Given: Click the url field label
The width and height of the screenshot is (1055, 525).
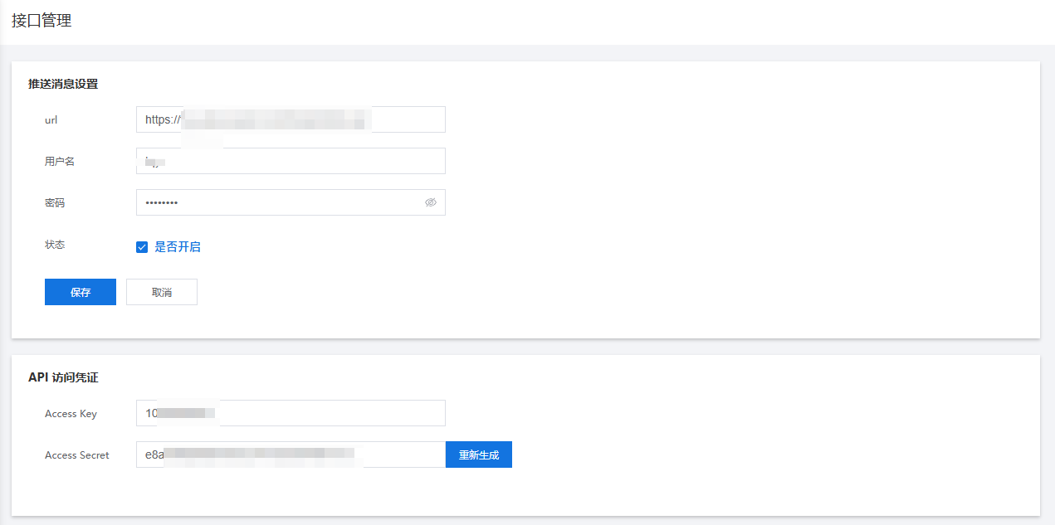Looking at the screenshot, I should click(x=51, y=120).
